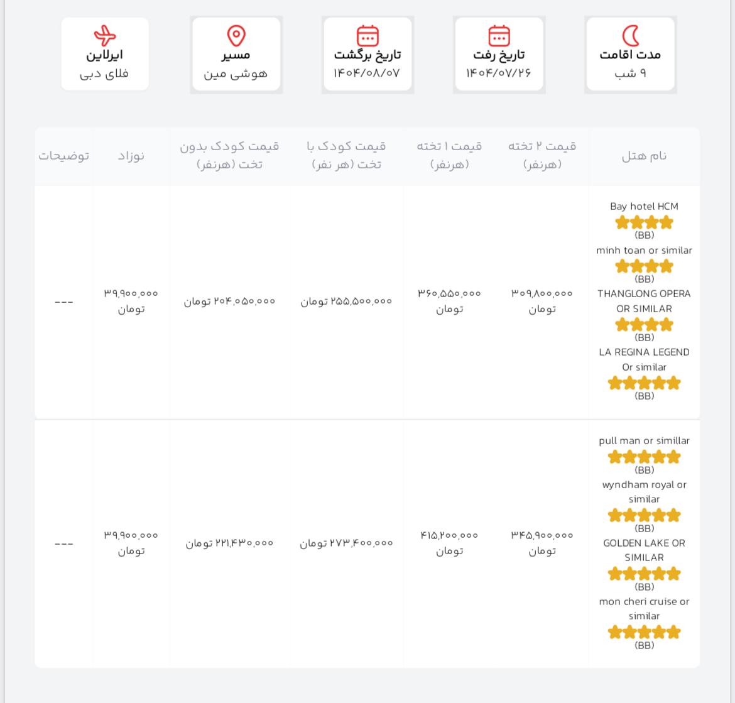Viewport: 735px width, 703px height.
Task: Click the infant price in the pull man row
Action: [131, 543]
